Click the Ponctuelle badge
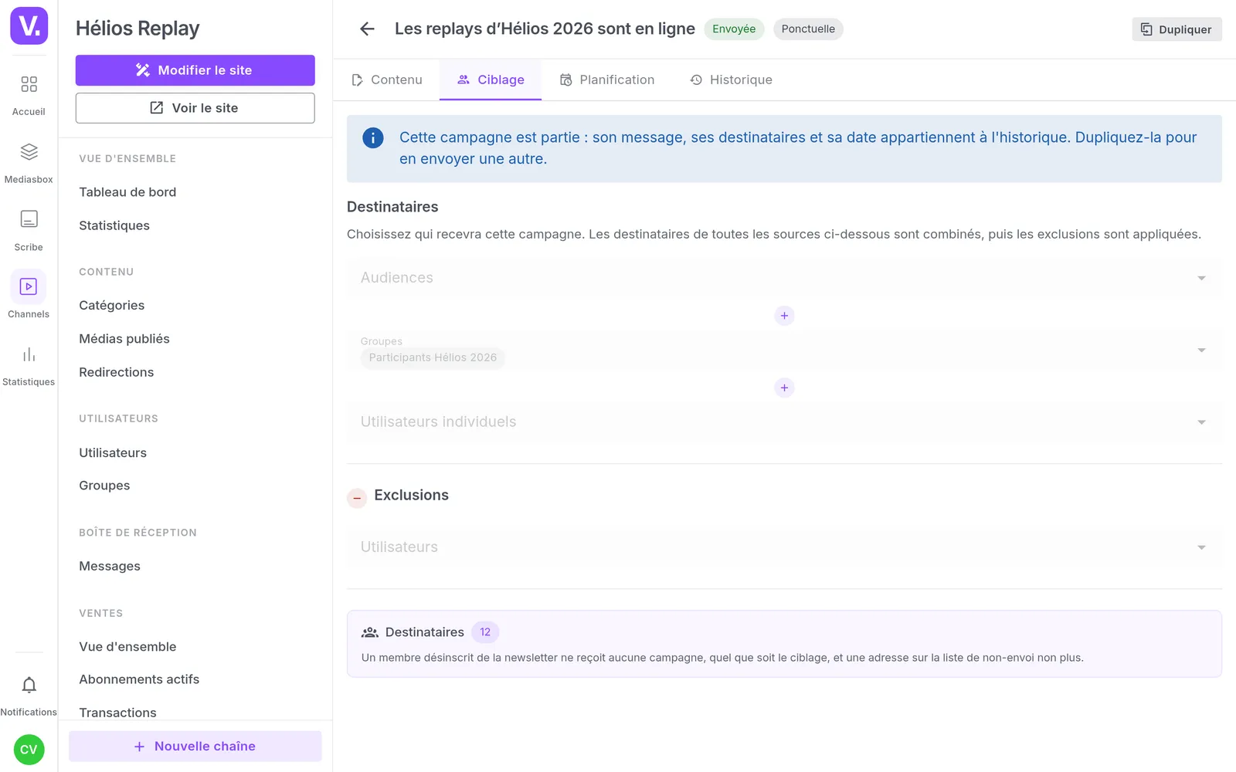This screenshot has height=772, width=1236. click(x=808, y=29)
